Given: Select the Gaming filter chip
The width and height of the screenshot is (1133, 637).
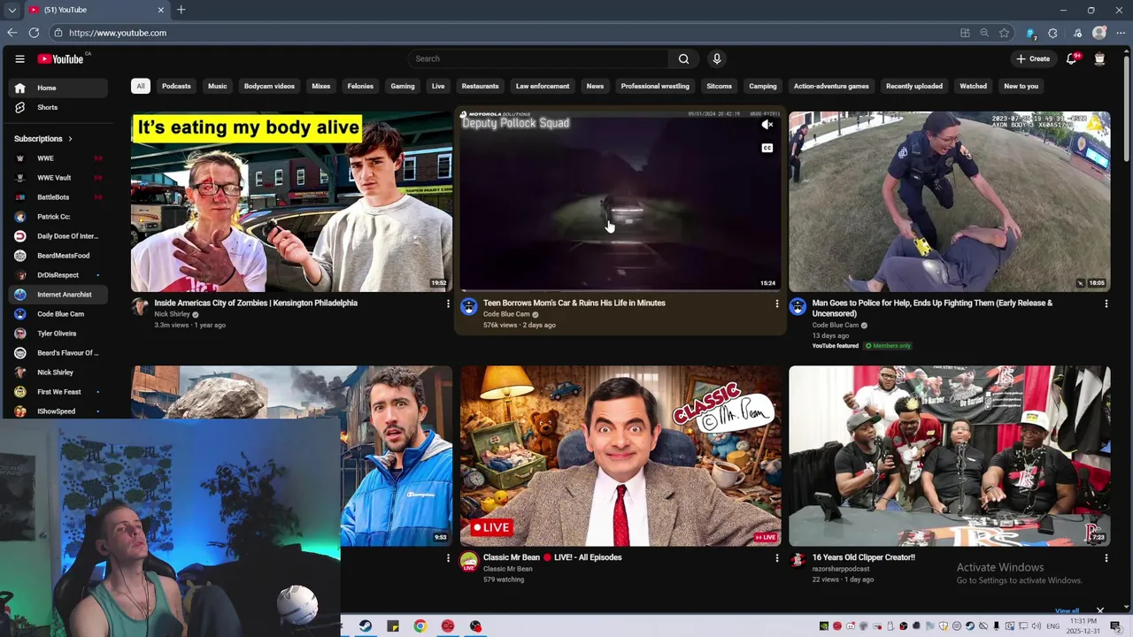Looking at the screenshot, I should click(x=403, y=87).
